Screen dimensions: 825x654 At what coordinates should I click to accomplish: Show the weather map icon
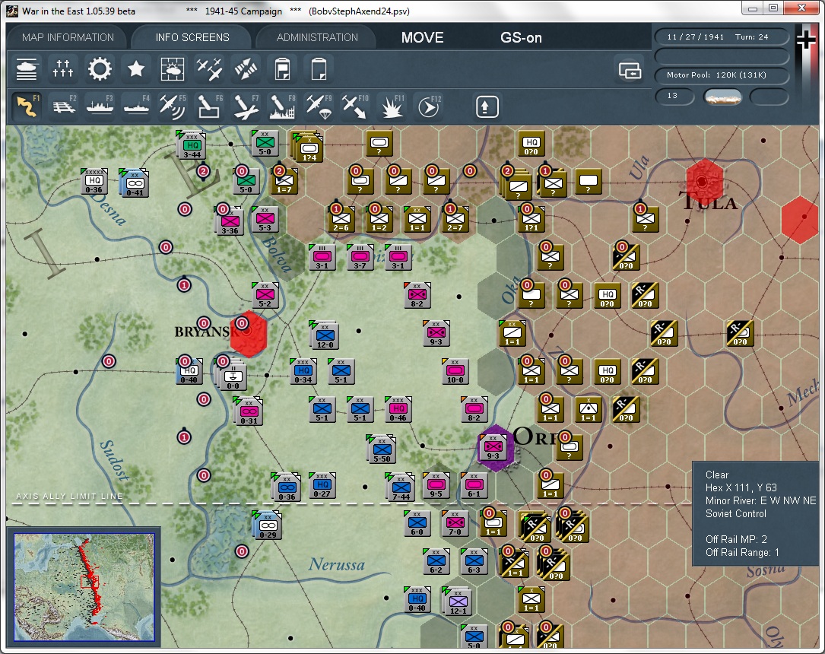(173, 69)
